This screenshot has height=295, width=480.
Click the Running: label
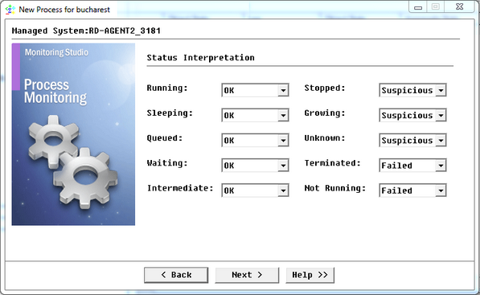167,88
